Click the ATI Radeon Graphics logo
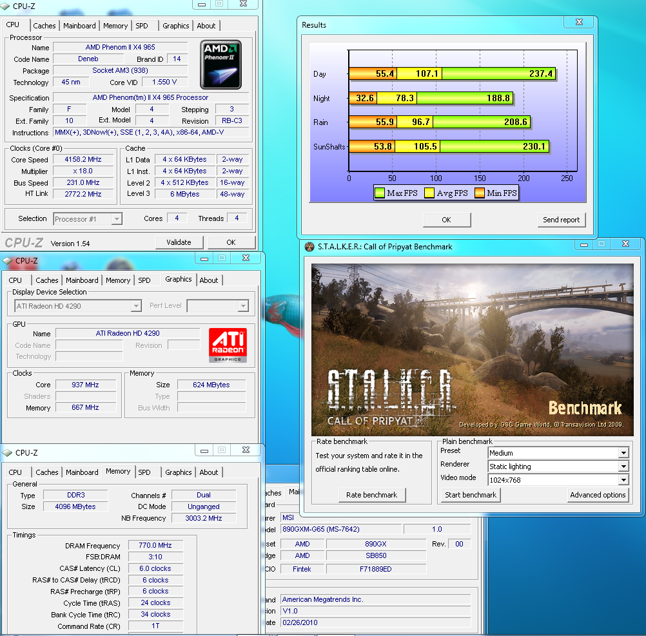The width and height of the screenshot is (646, 636). tap(228, 345)
